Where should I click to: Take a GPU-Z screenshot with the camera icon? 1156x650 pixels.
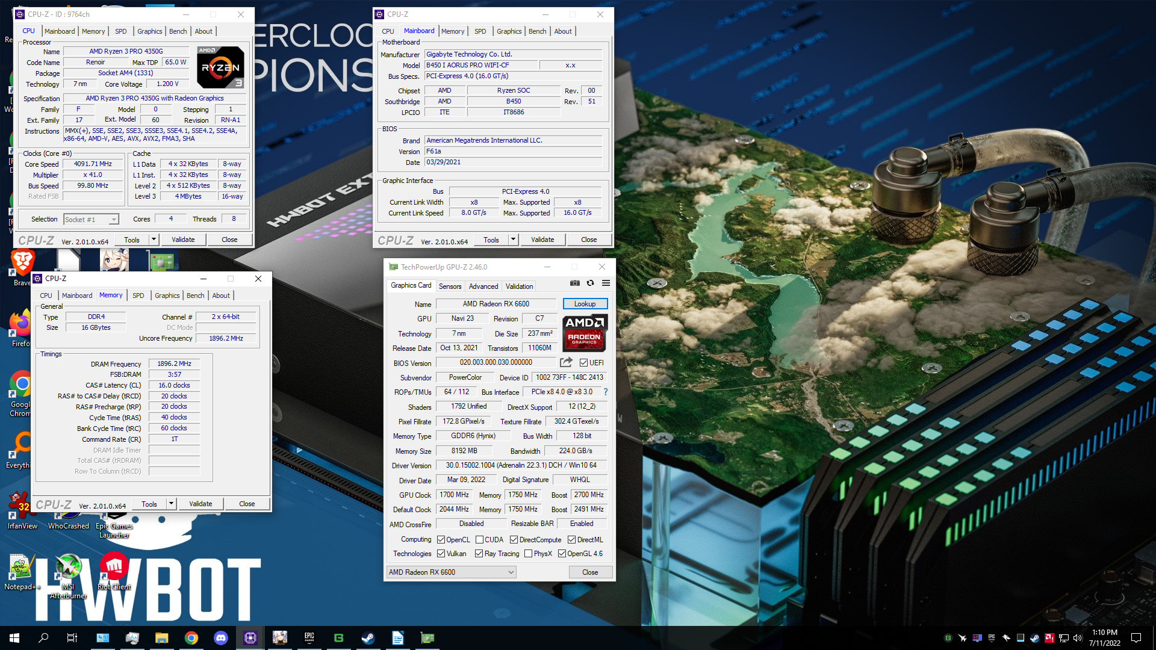click(x=575, y=283)
